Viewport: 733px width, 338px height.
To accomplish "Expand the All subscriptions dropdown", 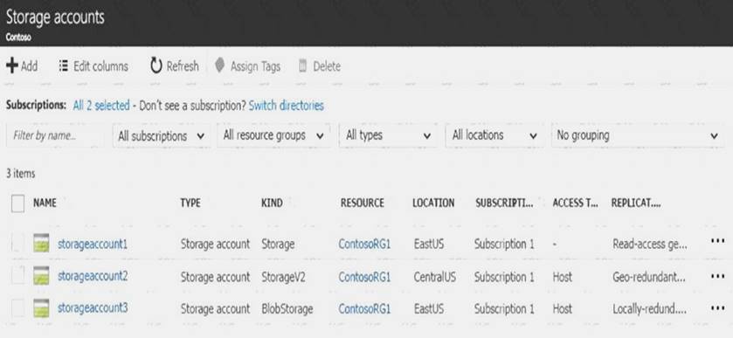I will tap(162, 136).
